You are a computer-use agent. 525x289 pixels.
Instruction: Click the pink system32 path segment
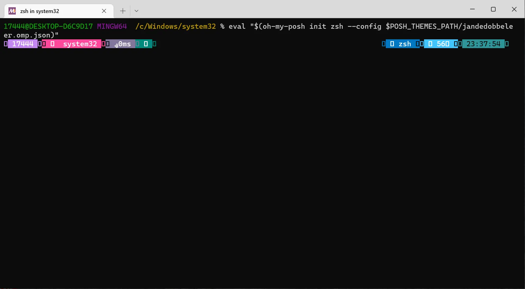point(72,44)
